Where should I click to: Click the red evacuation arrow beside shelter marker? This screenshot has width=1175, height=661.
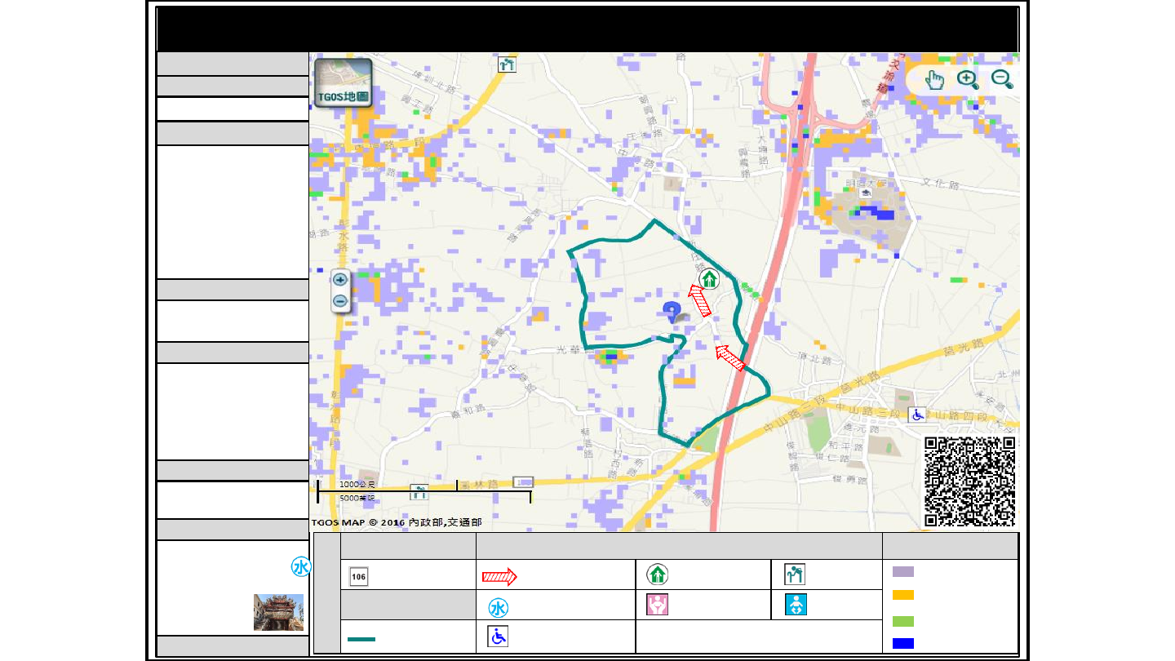coord(700,300)
